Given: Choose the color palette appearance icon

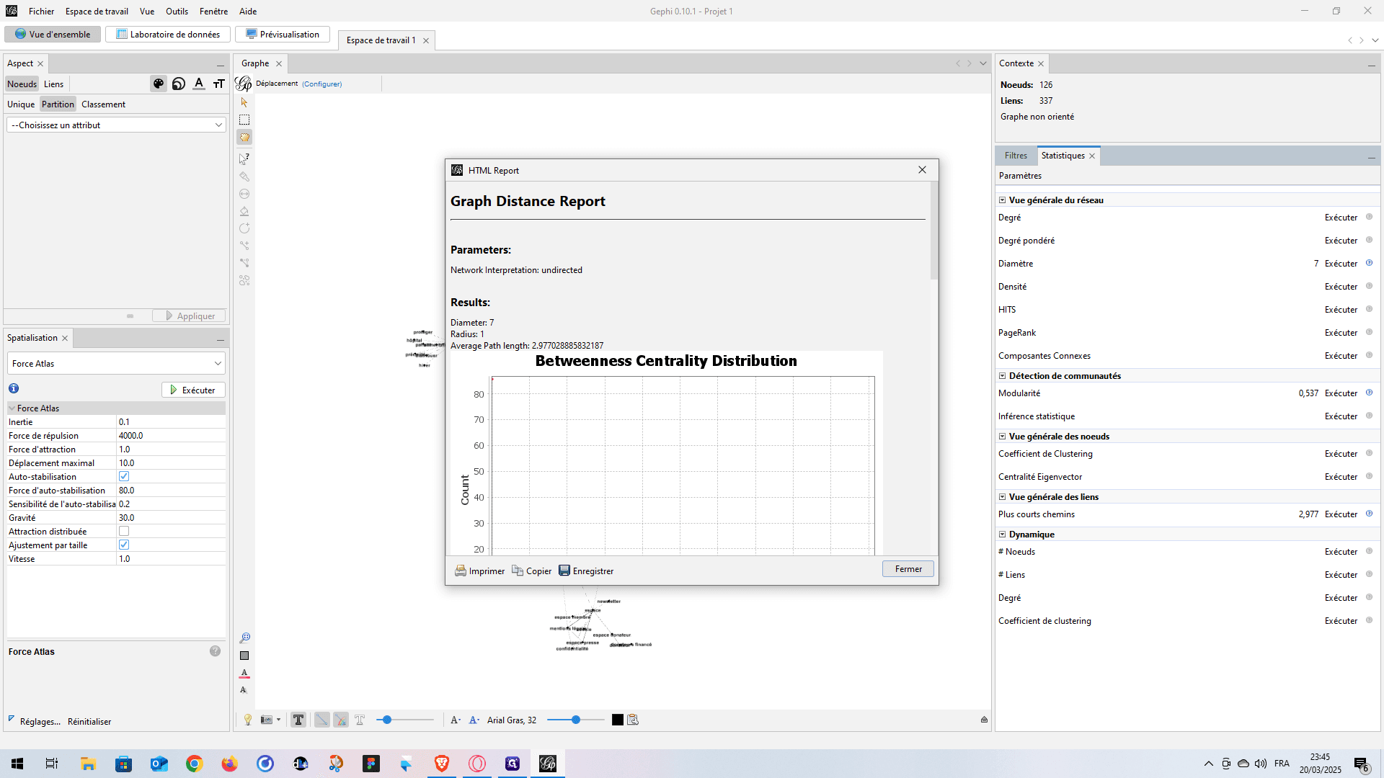Looking at the screenshot, I should pyautogui.click(x=159, y=84).
